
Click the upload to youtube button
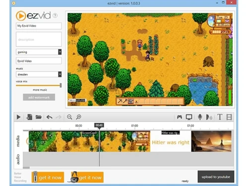pos(216,177)
